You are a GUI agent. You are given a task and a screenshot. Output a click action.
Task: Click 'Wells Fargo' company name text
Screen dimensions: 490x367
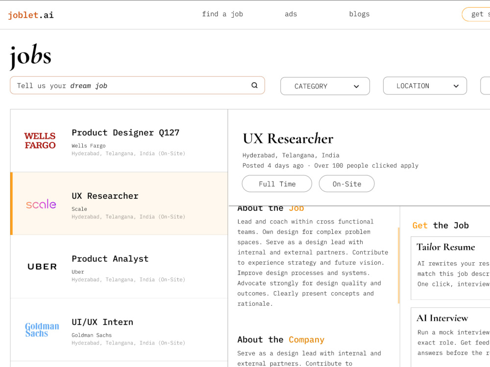[x=88, y=146]
